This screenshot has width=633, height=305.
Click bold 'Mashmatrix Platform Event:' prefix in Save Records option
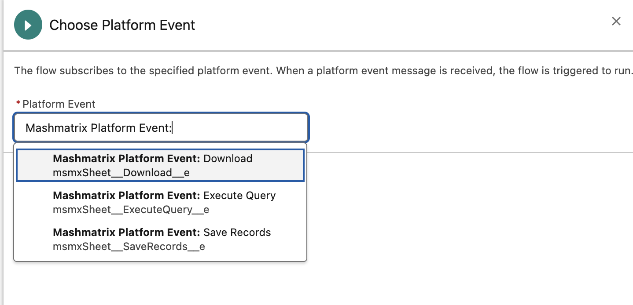126,232
